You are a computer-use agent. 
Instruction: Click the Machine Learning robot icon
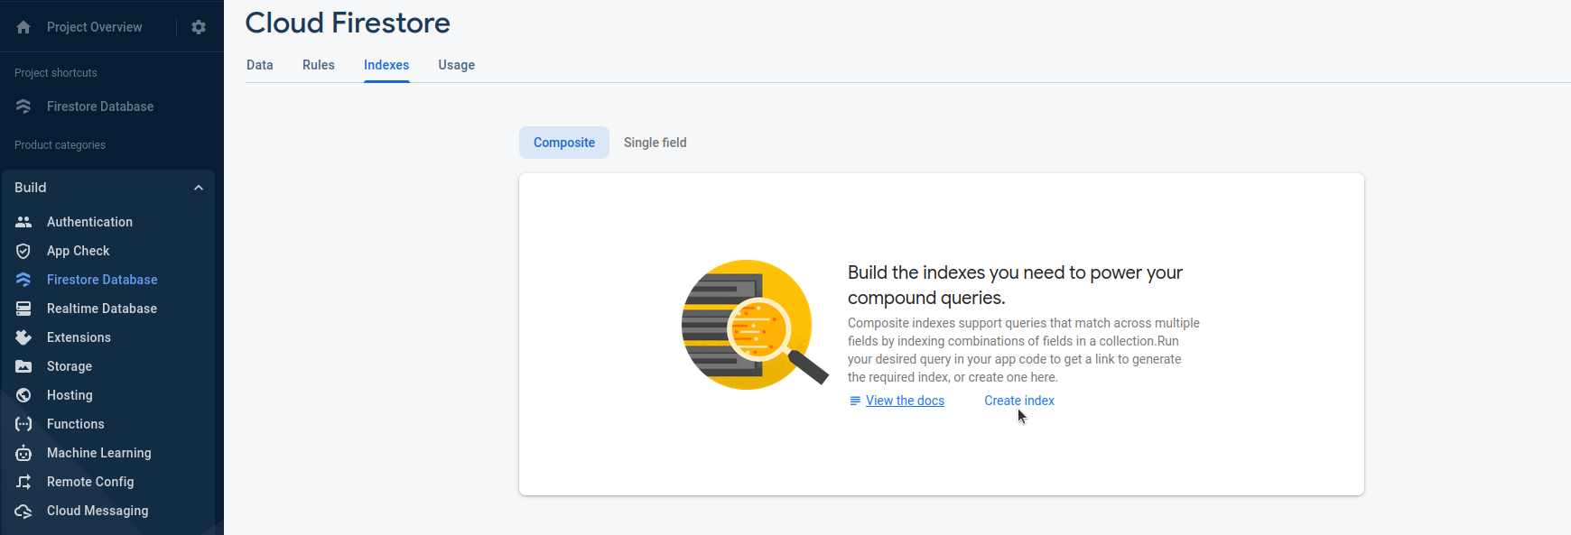[x=23, y=453]
